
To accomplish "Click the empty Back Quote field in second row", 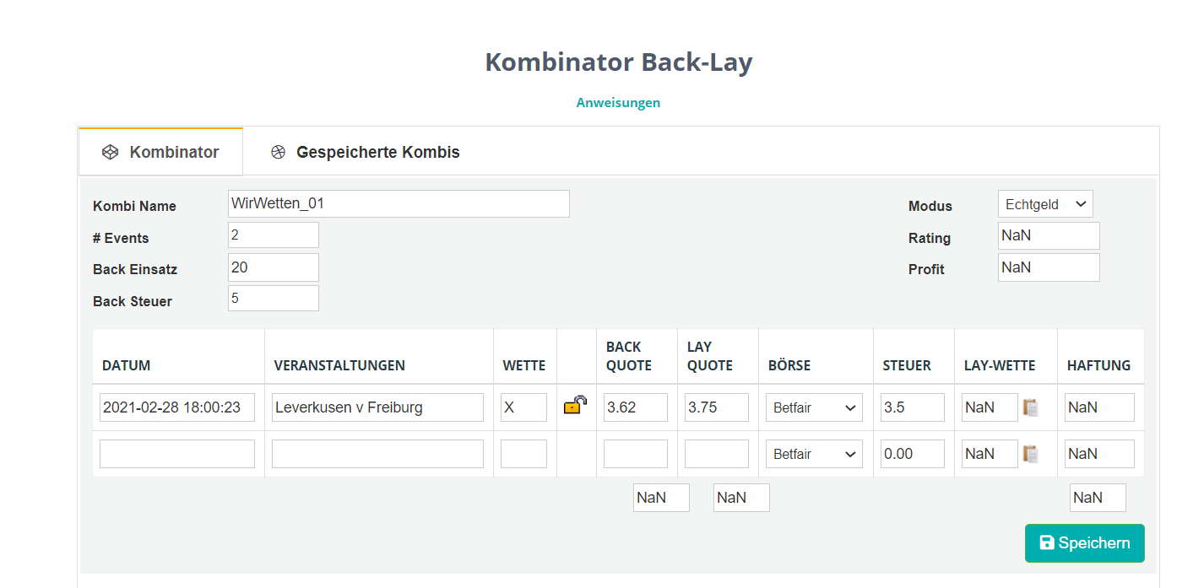I will click(635, 454).
